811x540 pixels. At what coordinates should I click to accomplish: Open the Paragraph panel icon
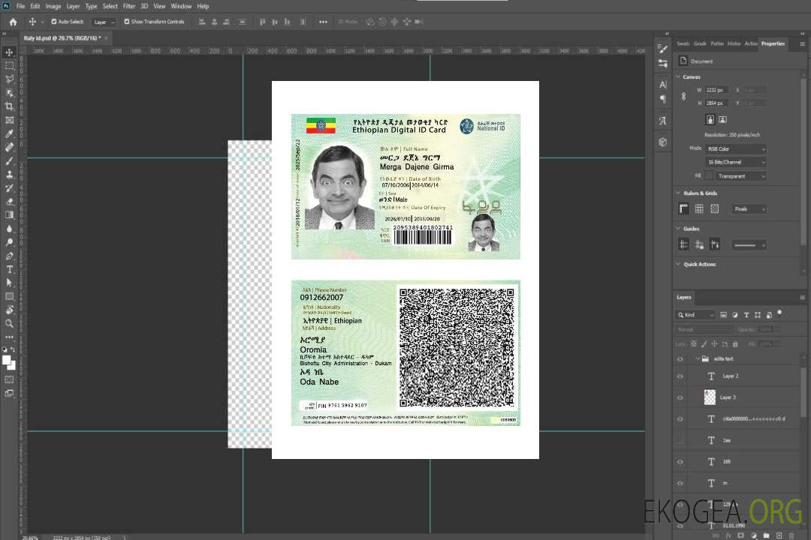coord(663,99)
